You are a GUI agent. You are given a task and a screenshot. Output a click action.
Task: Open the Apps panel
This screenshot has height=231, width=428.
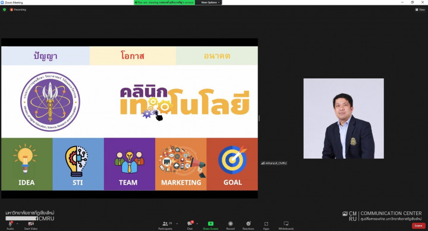click(266, 224)
